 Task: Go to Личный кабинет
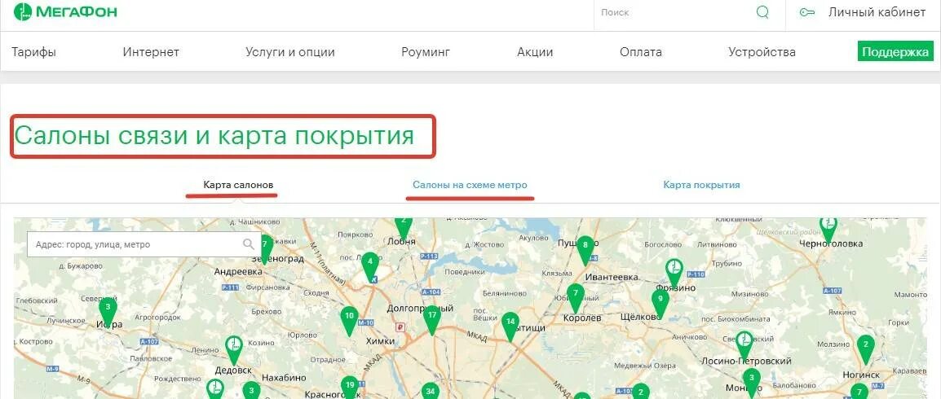(877, 12)
